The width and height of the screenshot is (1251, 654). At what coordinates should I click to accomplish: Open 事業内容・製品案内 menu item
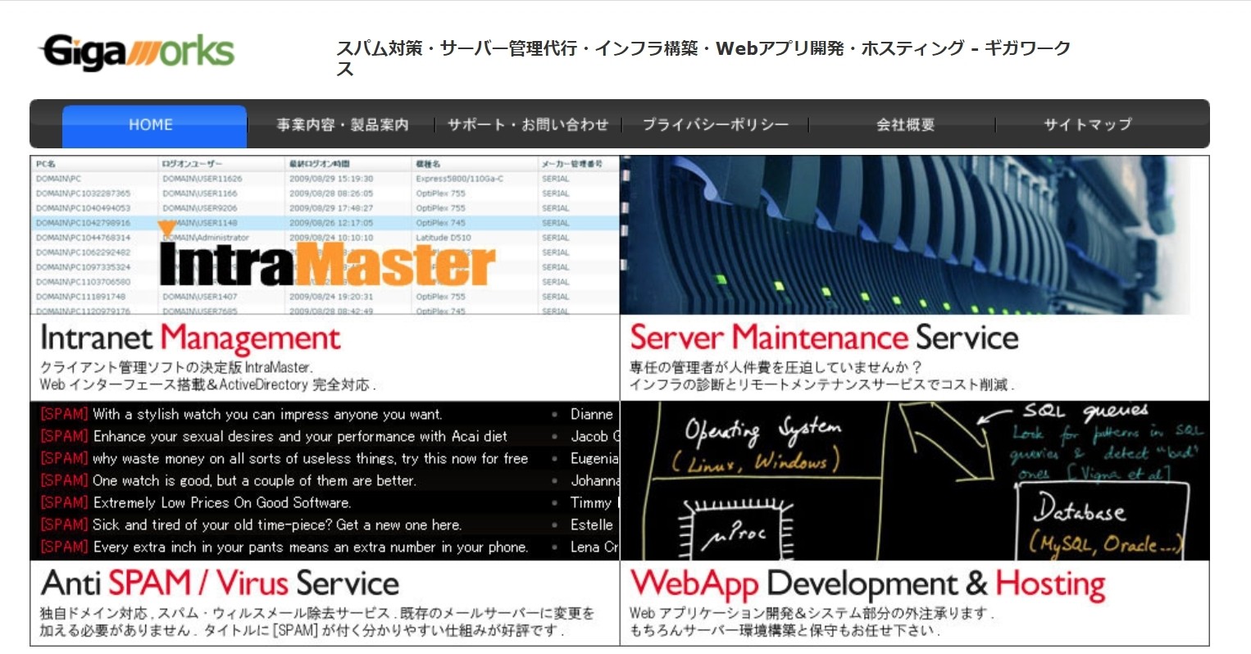click(x=342, y=125)
